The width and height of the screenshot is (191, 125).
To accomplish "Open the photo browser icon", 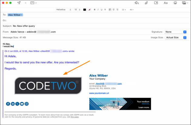I will [x=184, y=3].
